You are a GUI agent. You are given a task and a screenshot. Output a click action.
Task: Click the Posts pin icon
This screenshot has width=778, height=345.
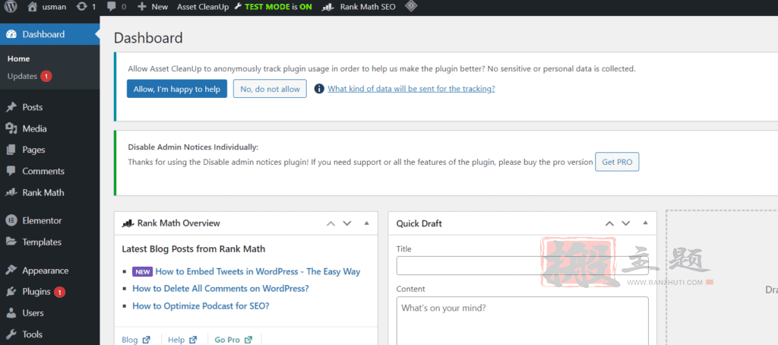pyautogui.click(x=11, y=107)
